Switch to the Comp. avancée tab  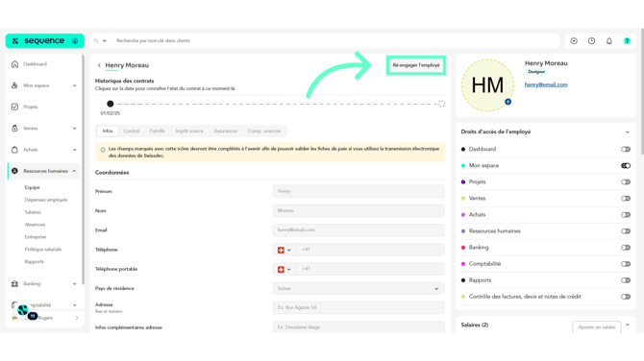pos(264,131)
